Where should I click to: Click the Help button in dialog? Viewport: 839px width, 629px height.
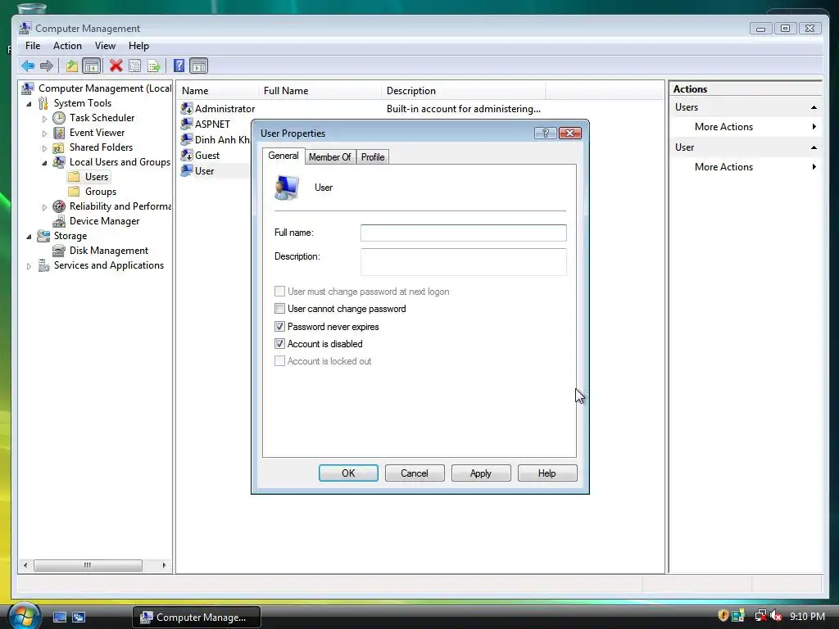[x=547, y=473]
